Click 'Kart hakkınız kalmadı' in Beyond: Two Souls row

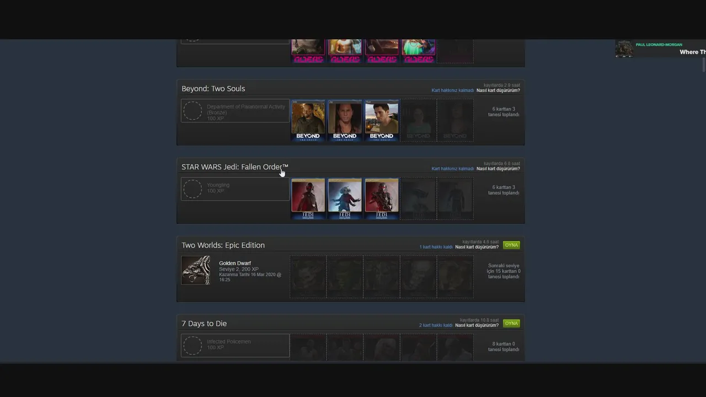pyautogui.click(x=452, y=90)
